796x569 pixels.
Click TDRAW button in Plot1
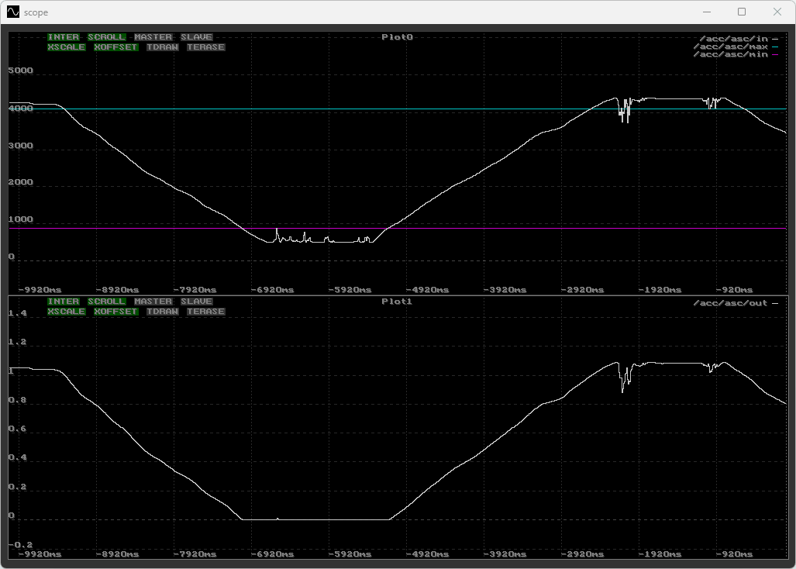(x=163, y=312)
